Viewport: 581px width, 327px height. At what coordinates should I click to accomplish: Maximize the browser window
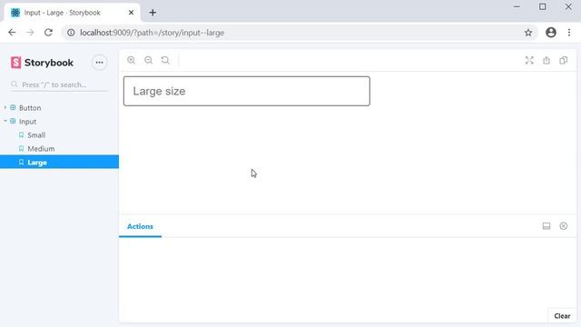543,6
